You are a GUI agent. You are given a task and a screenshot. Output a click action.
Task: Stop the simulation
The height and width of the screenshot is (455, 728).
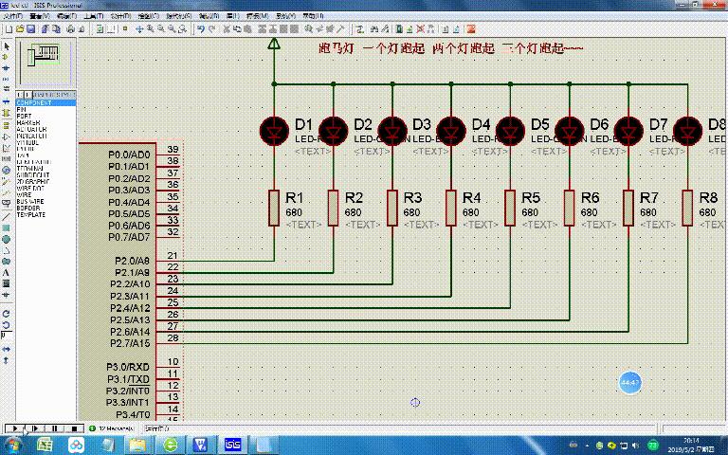[74, 428]
